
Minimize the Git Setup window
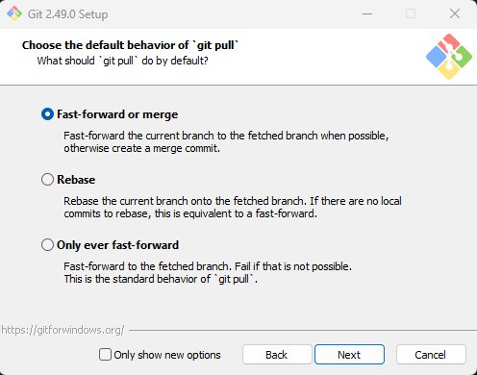click(x=367, y=13)
